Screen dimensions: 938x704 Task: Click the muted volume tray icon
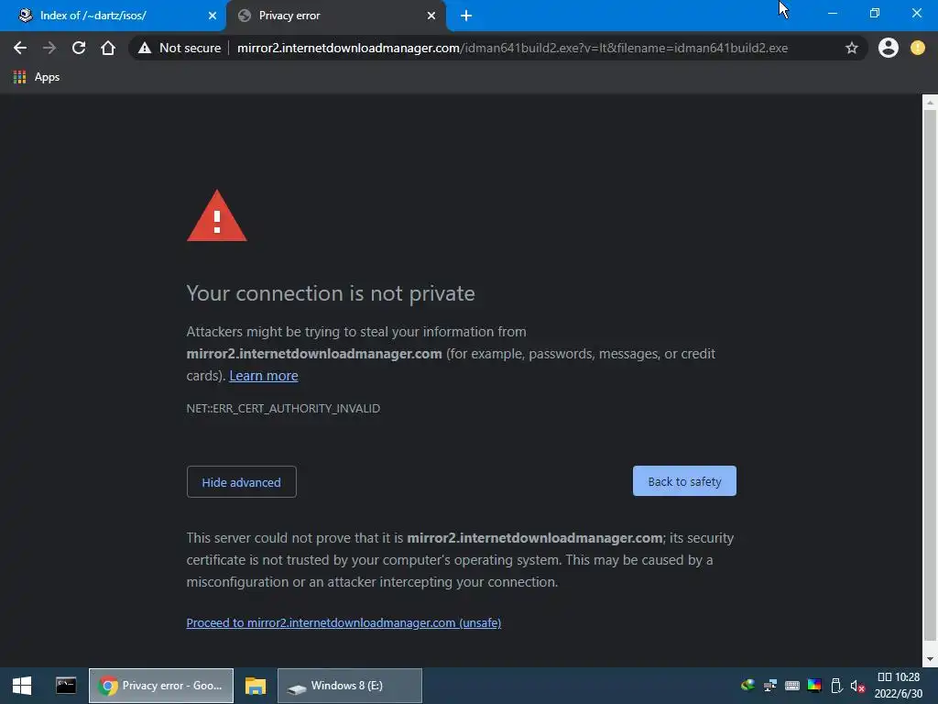pyautogui.click(x=857, y=686)
